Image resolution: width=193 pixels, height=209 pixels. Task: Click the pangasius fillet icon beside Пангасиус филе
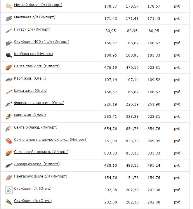9,178
